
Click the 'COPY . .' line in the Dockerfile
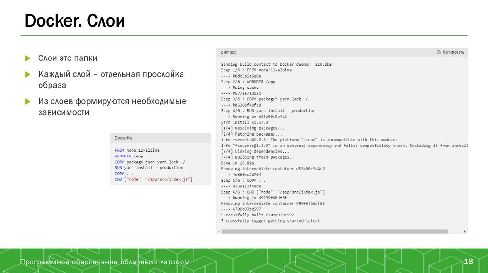123,174
